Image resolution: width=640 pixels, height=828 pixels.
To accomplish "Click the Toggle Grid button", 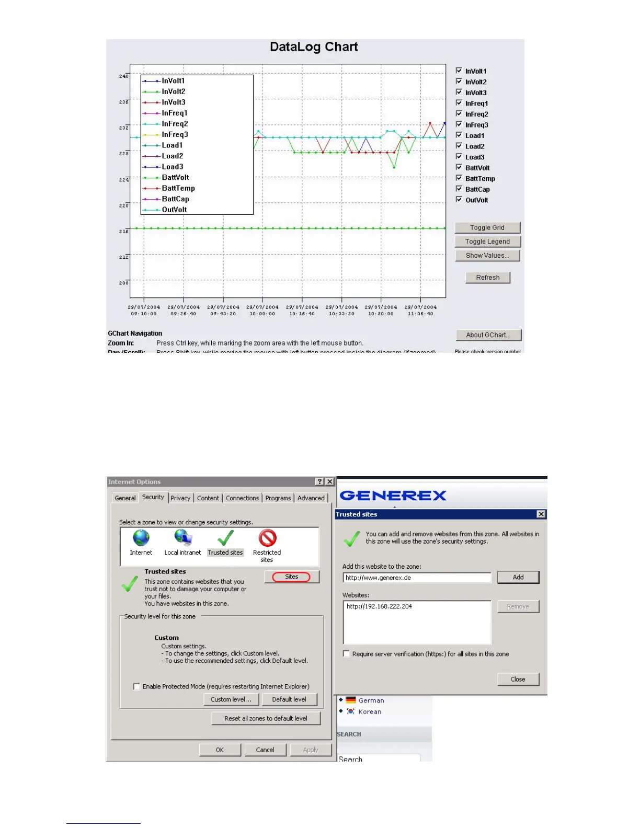I will (487, 227).
